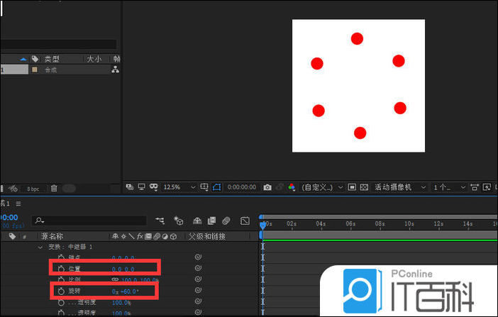Click the snapshot camera icon
Image resolution: width=498 pixels, height=317 pixels.
pos(267,187)
